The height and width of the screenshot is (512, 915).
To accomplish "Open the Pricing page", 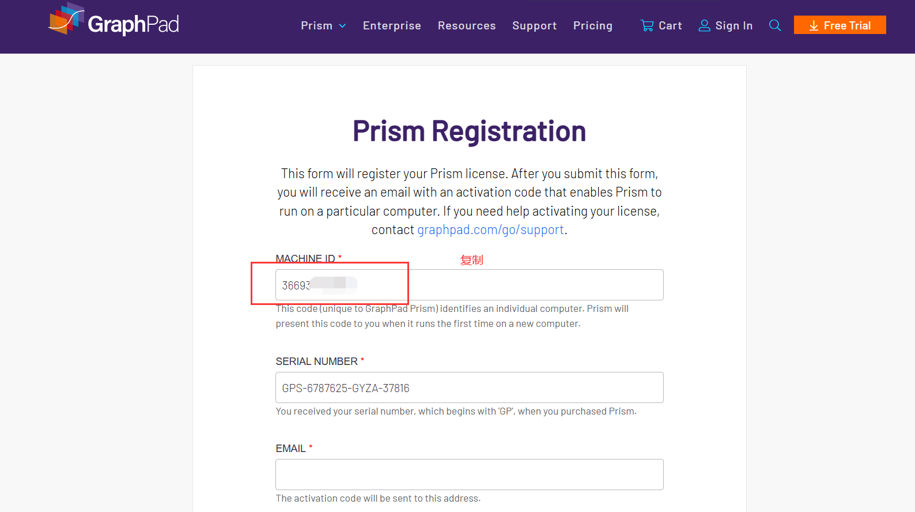I will 592,26.
